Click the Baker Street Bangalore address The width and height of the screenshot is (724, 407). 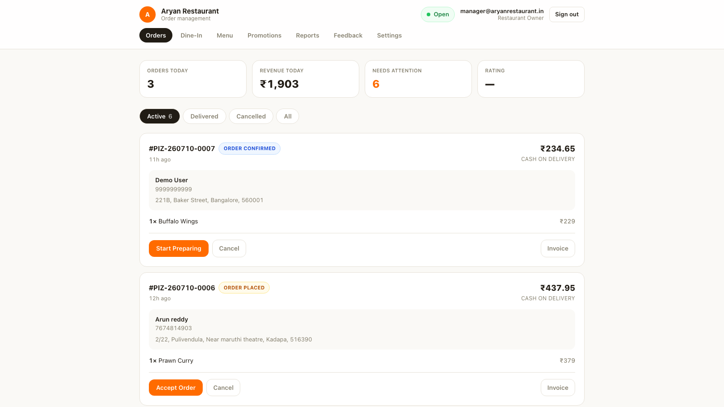[209, 200]
